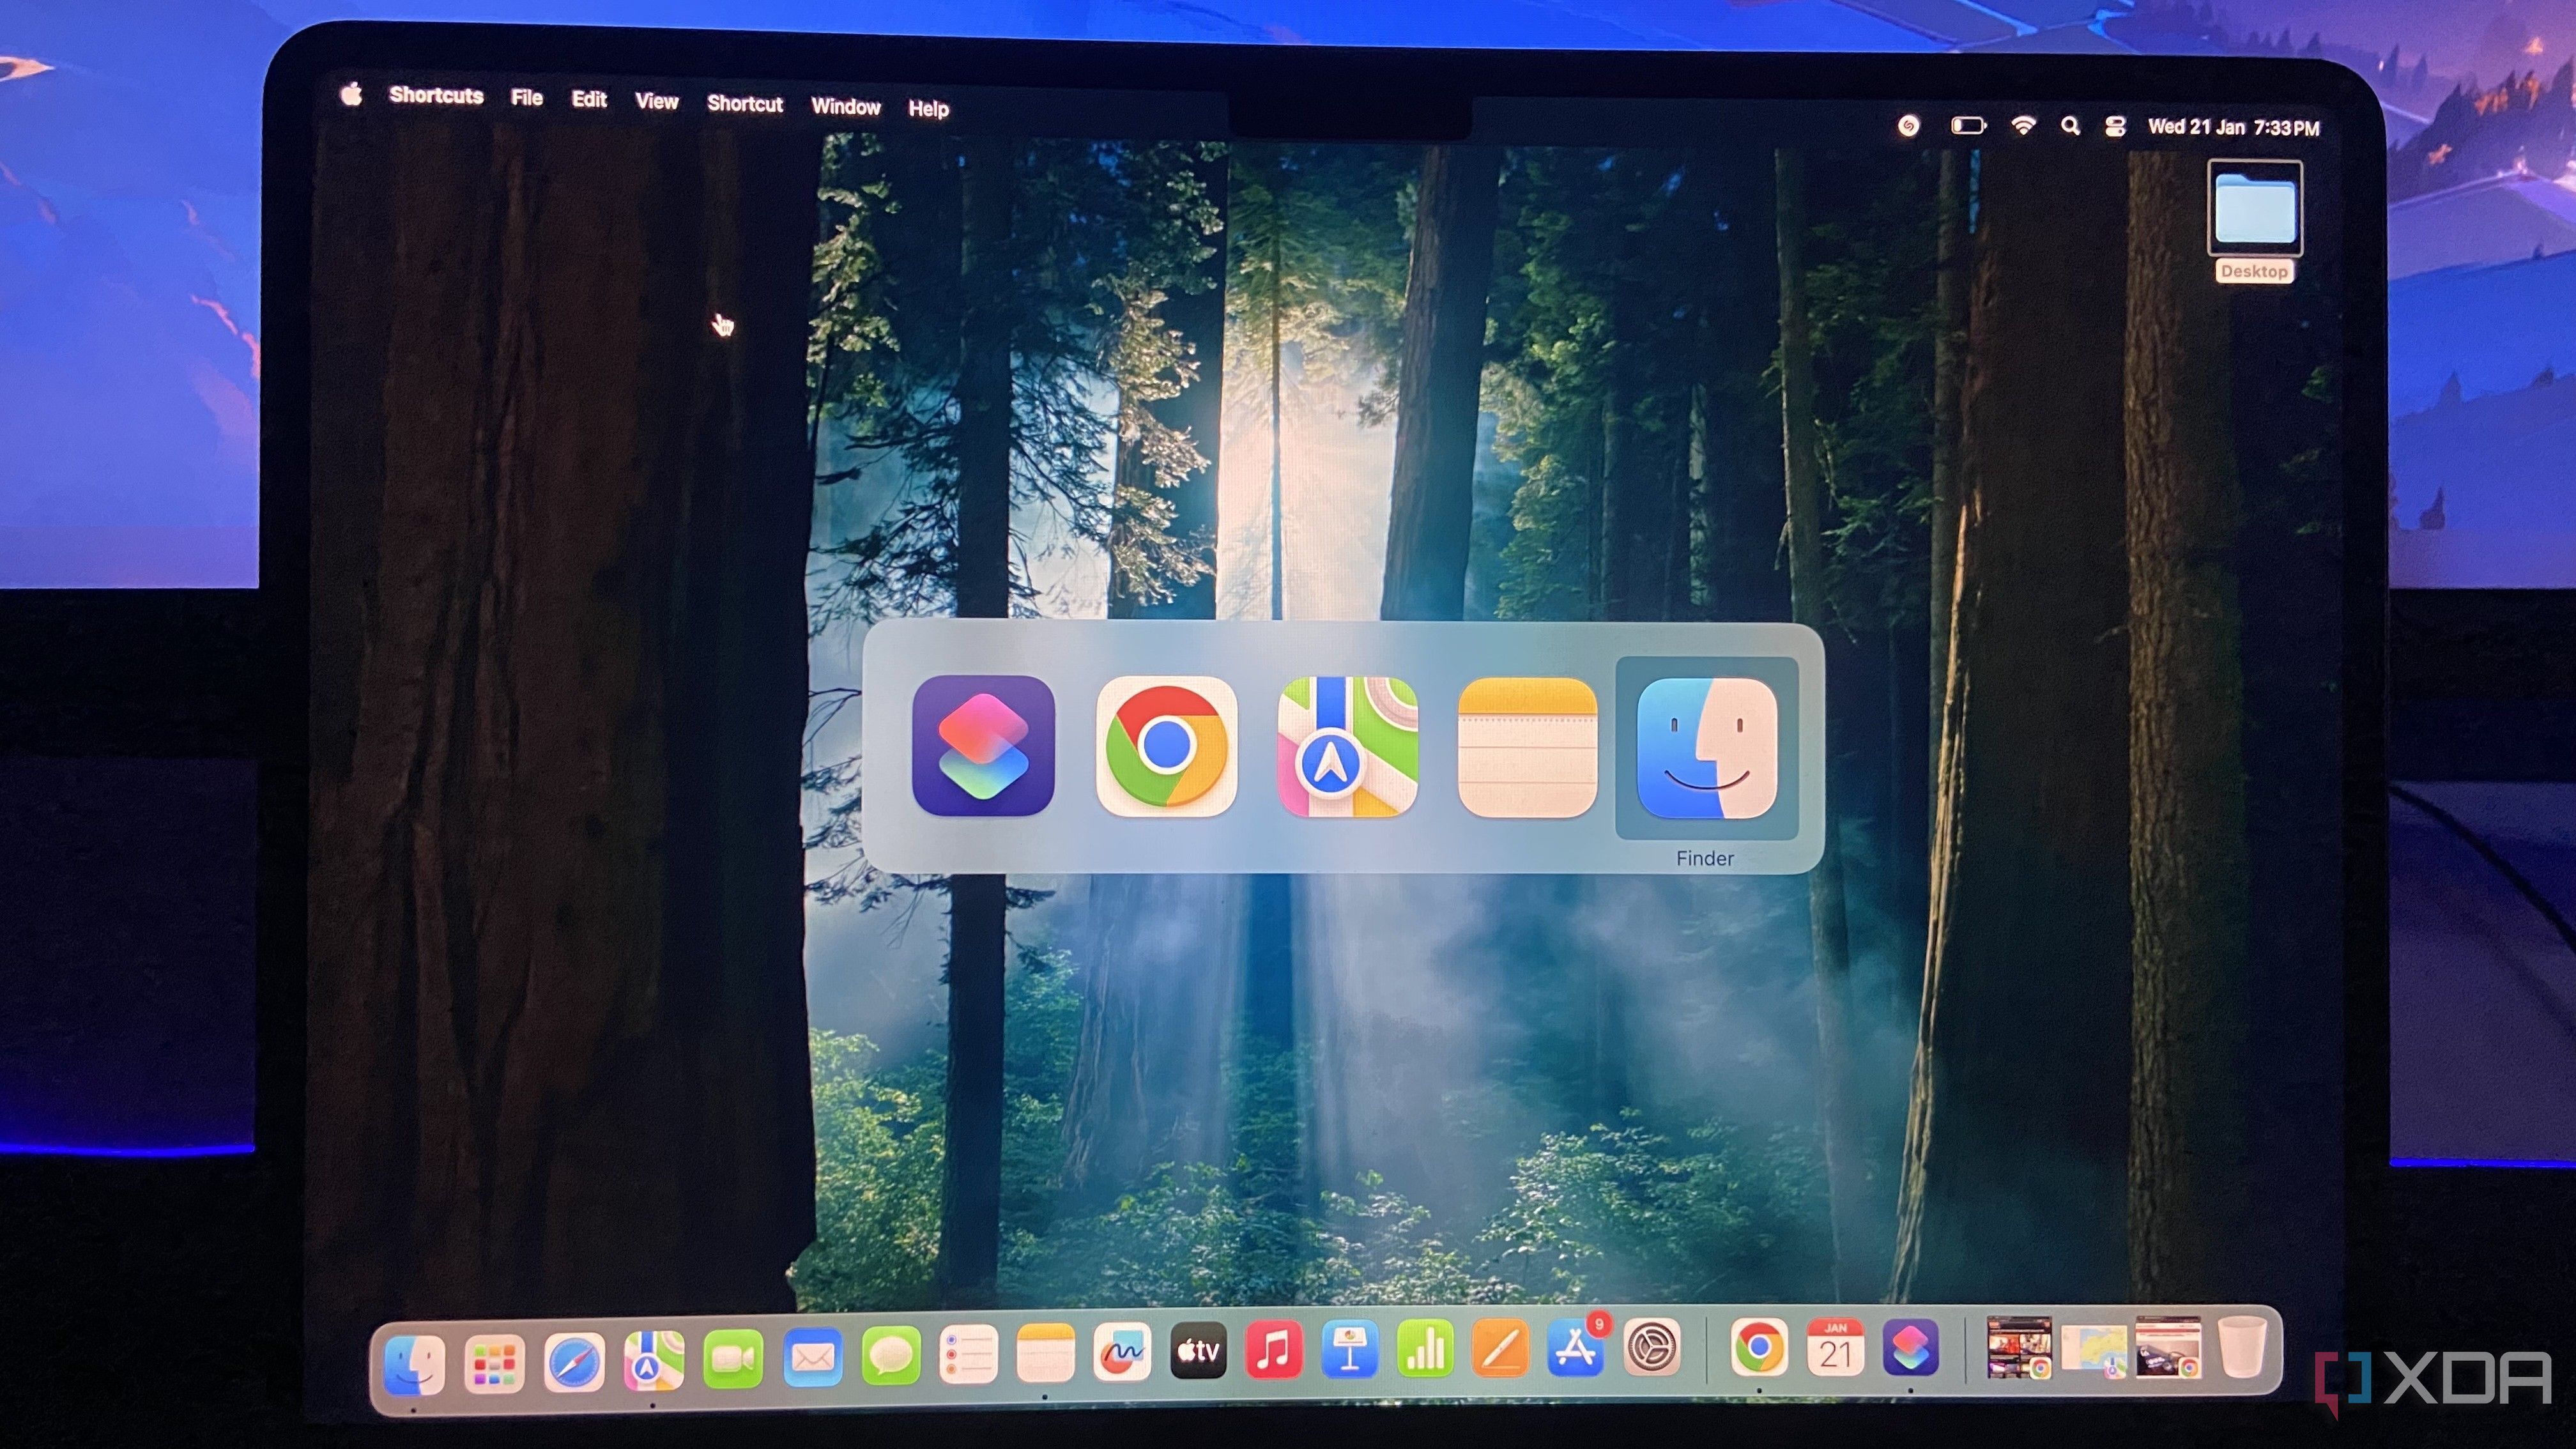2576x1449 pixels.
Task: Click the Notes icon in the Dock
Action: coord(1045,1354)
